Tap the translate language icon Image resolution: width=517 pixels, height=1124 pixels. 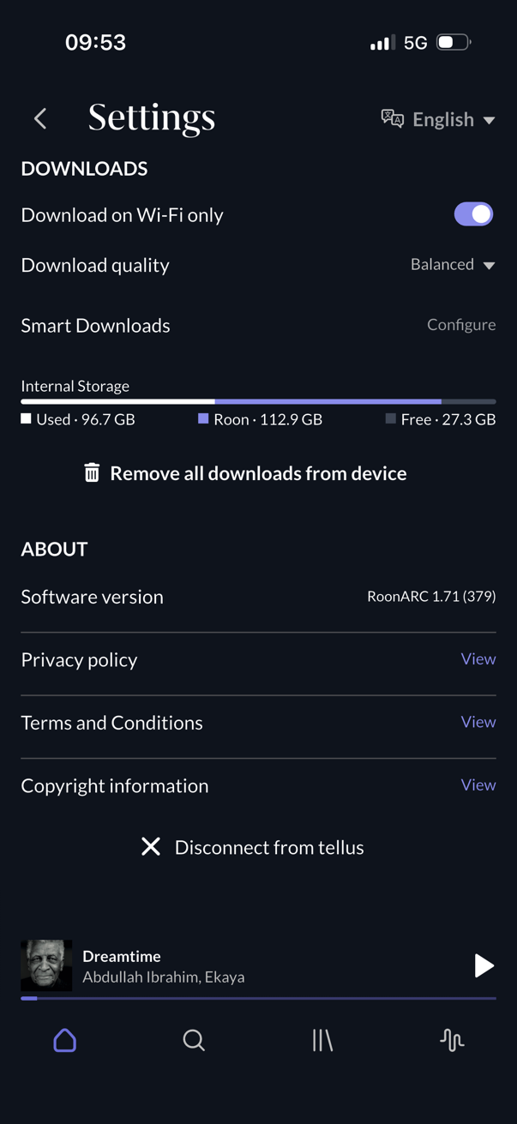[392, 118]
